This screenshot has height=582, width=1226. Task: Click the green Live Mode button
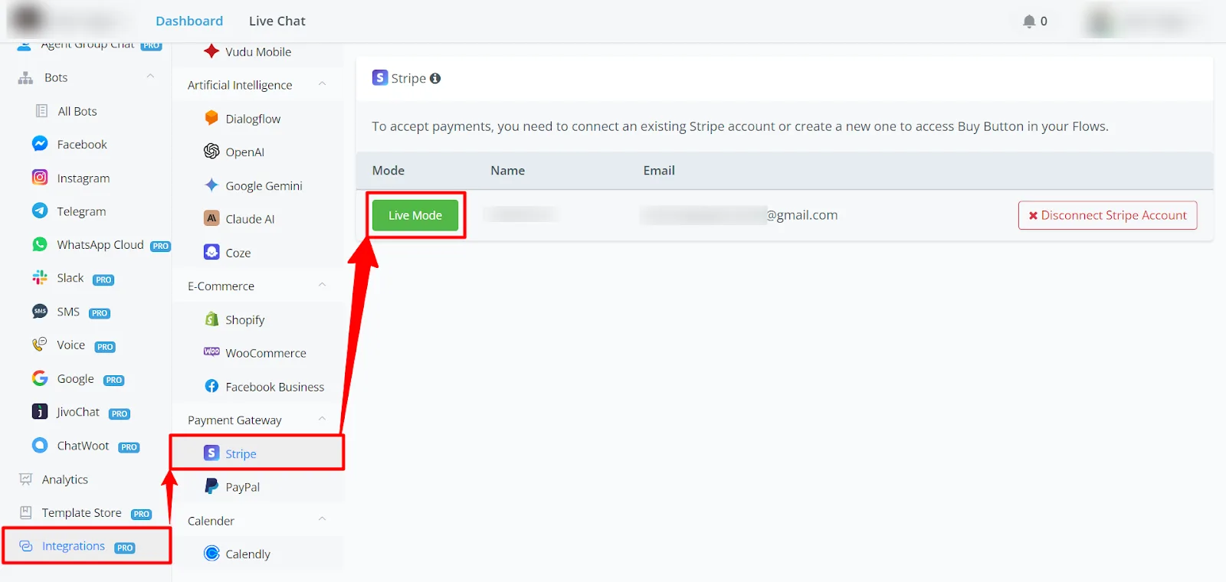pyautogui.click(x=415, y=215)
